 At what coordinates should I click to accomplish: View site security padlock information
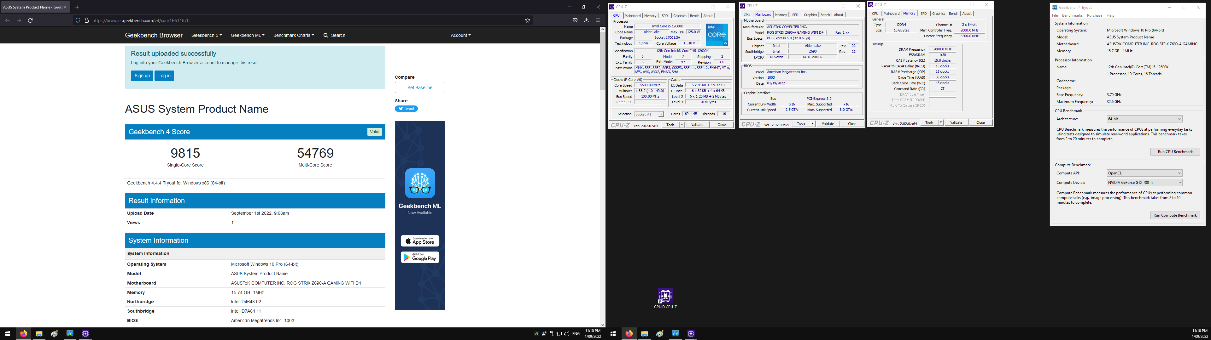tap(86, 20)
